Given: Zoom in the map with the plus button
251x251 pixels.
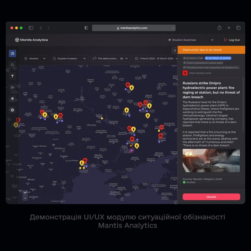Looking at the screenshot, I should pos(25,193).
